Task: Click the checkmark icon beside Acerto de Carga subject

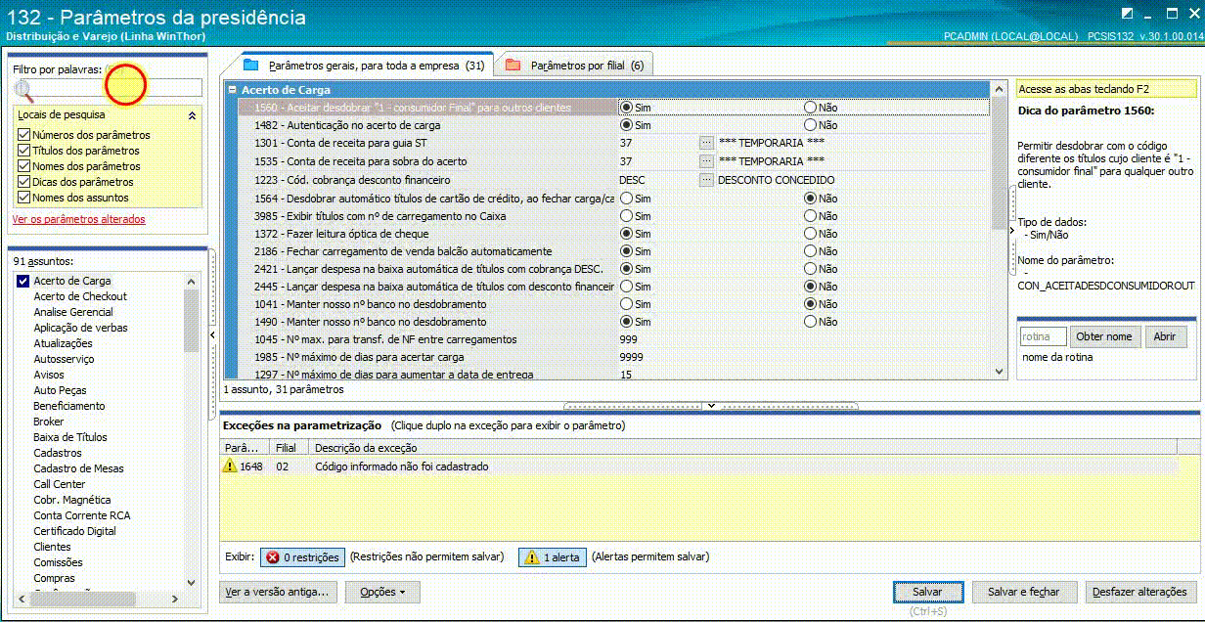Action: tap(23, 281)
